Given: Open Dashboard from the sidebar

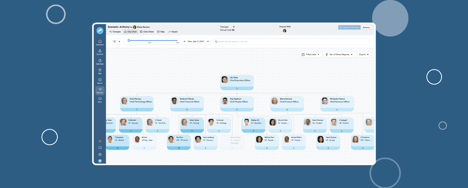Looking at the screenshot, I should tap(100, 42).
